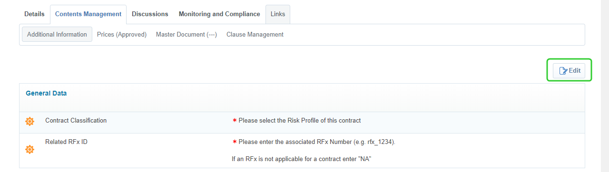Click the 'enter NA' RFx note text
This screenshot has height=172, width=609.
(x=301, y=159)
